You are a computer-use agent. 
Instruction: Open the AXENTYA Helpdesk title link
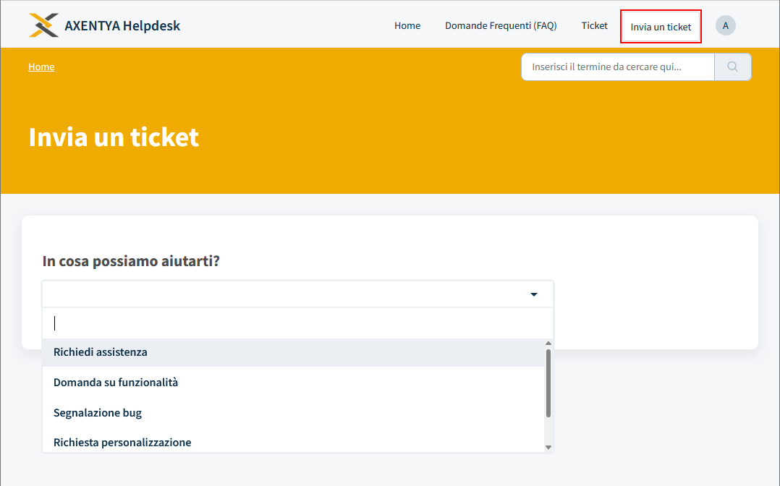tap(122, 26)
